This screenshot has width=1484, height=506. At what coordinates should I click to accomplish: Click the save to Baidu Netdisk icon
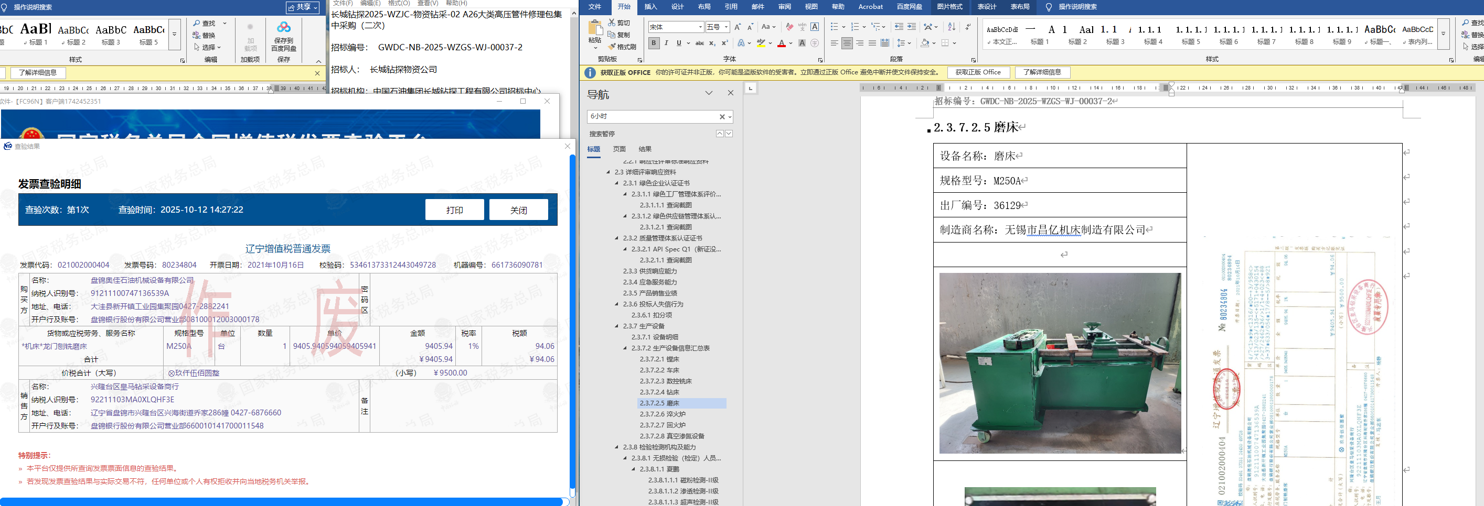(283, 28)
